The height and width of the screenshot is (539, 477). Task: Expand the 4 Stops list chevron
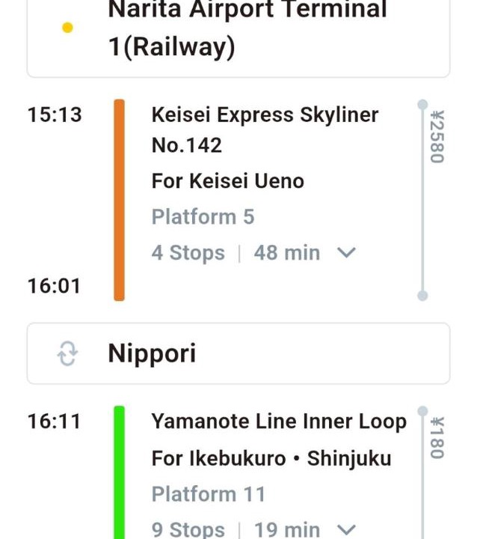coord(345,253)
